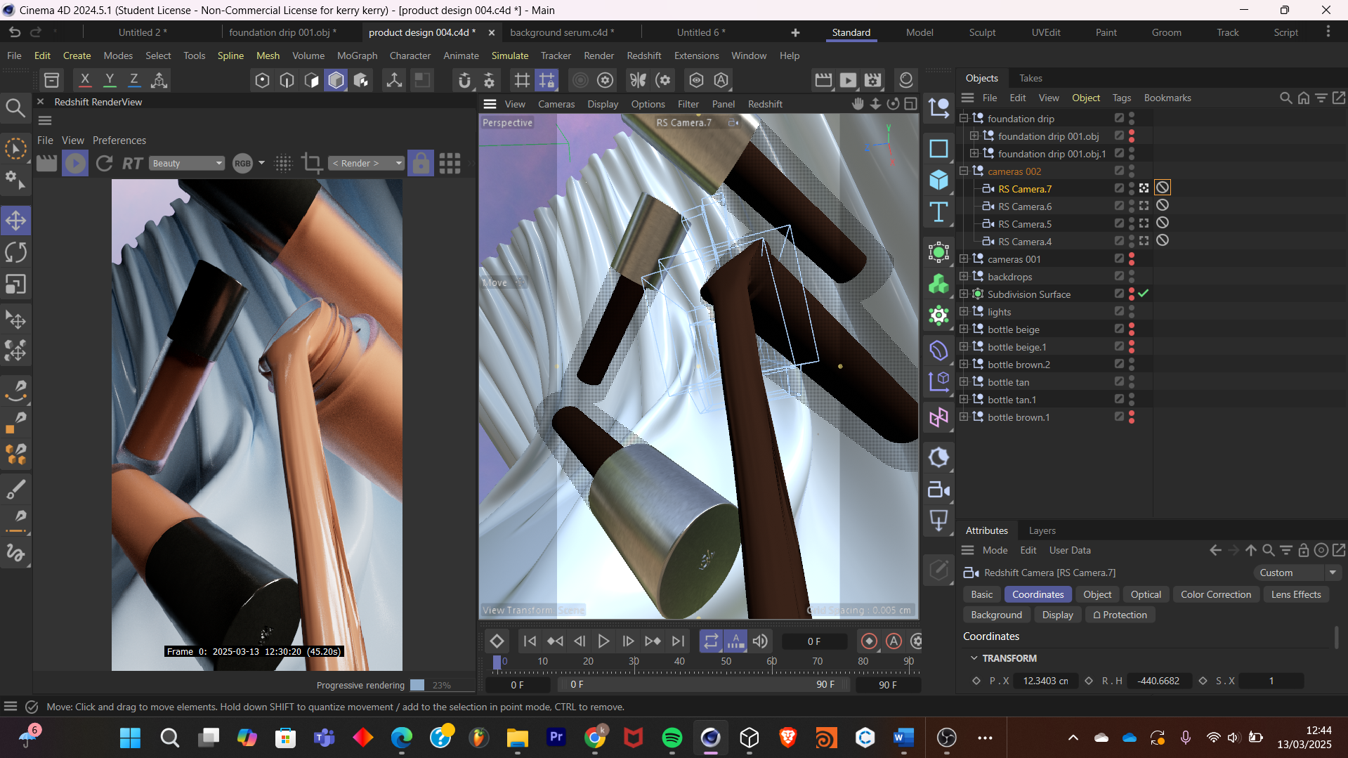
Task: Open Spotify from the taskbar
Action: point(672,738)
